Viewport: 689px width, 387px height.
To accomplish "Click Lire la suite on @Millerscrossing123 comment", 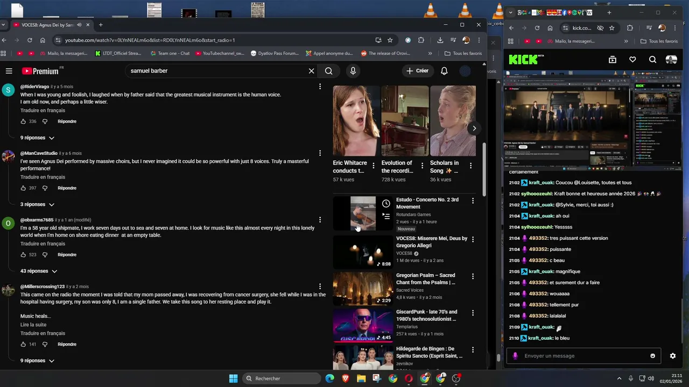I will tap(33, 325).
